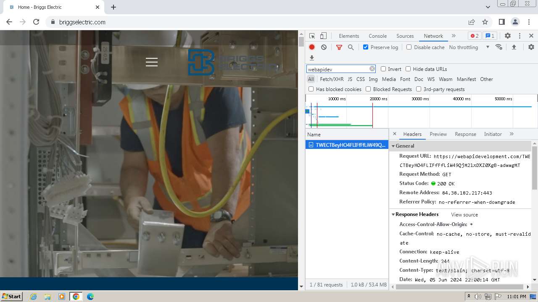
Task: Enable 3rd-party requests checkbox
Action: [419, 89]
